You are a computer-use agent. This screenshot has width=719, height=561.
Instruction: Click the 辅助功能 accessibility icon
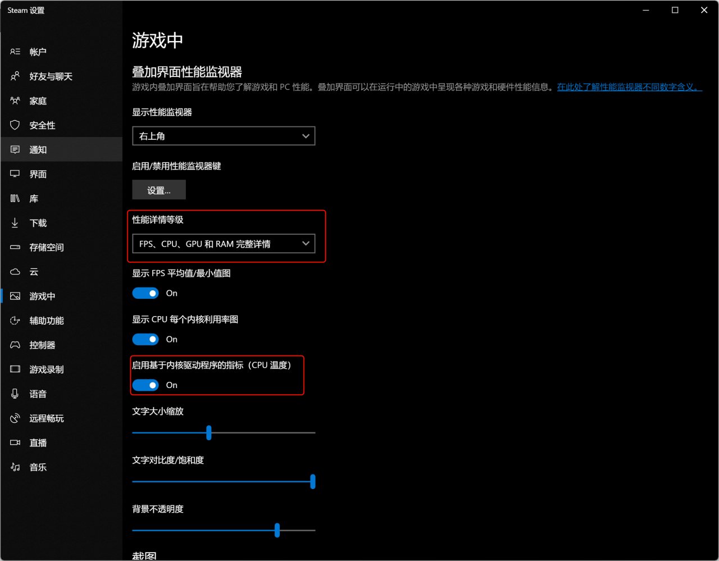click(x=15, y=321)
